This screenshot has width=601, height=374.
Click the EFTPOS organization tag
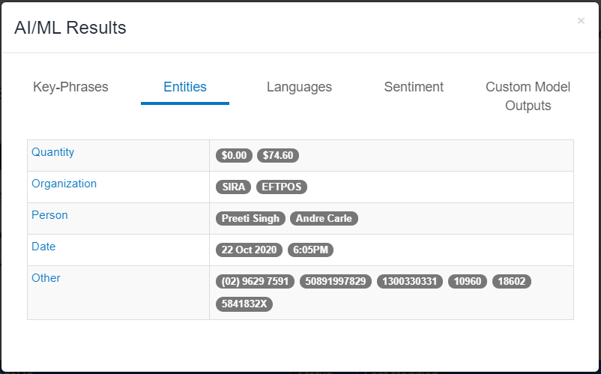(x=282, y=187)
